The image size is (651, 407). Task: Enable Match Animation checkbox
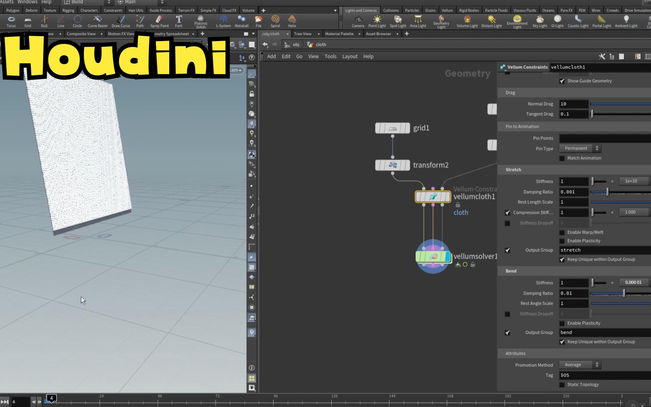[562, 158]
